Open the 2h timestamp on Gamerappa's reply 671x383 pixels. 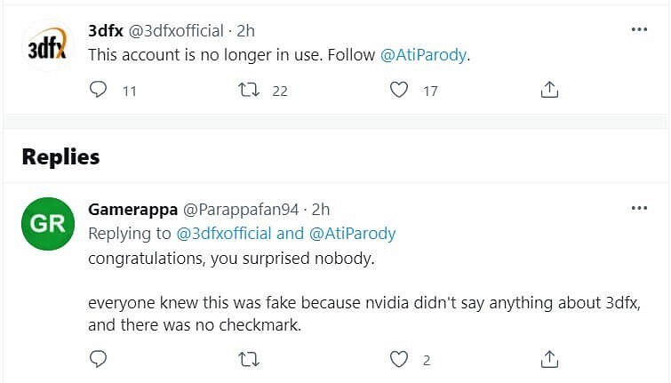point(321,210)
